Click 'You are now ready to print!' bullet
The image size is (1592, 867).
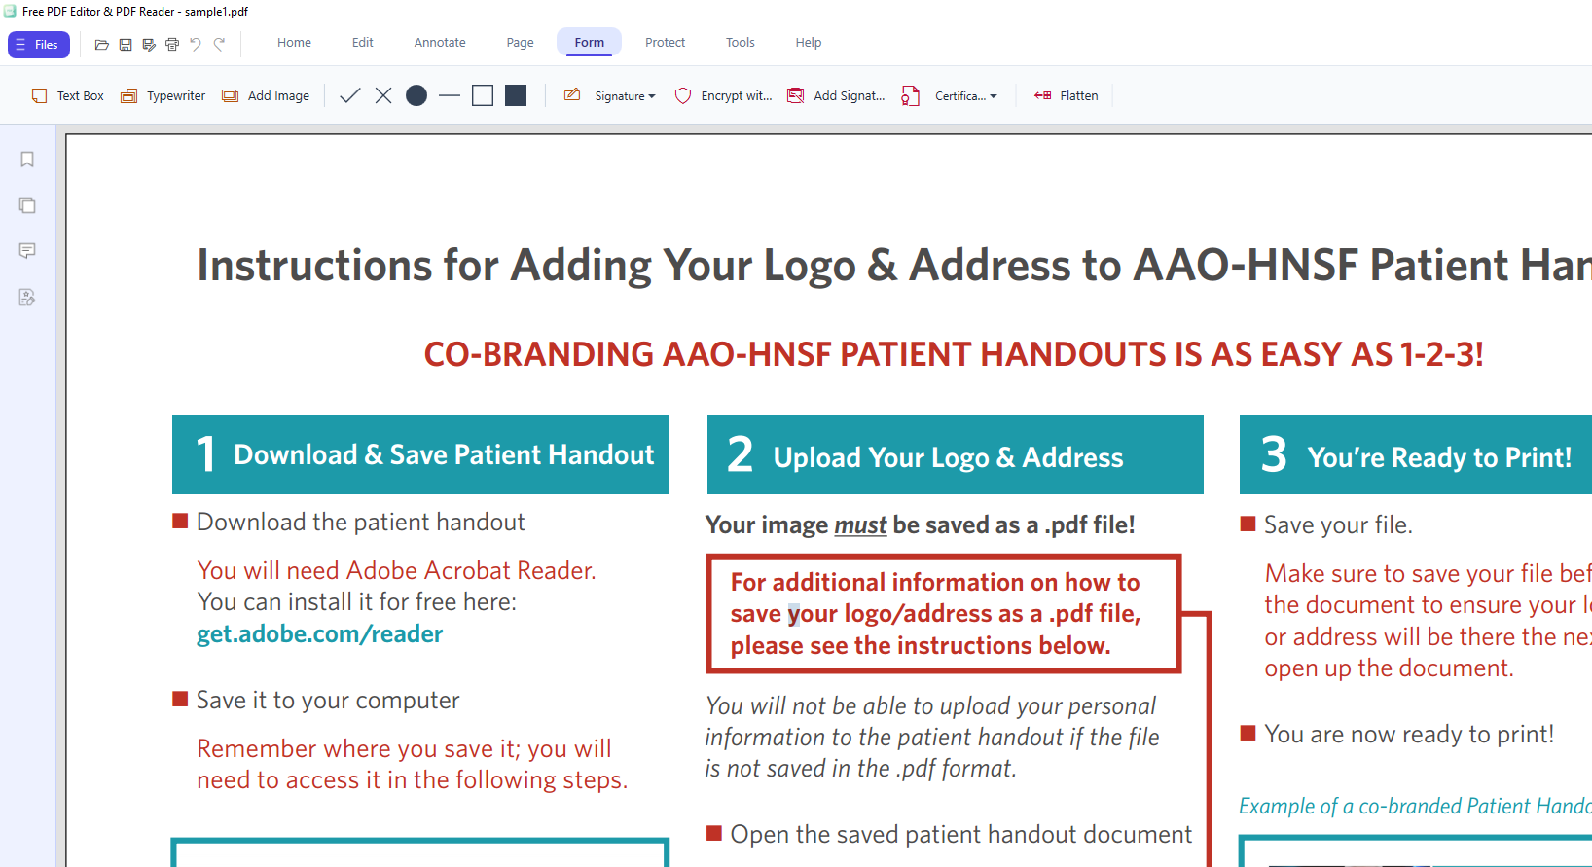(1410, 735)
